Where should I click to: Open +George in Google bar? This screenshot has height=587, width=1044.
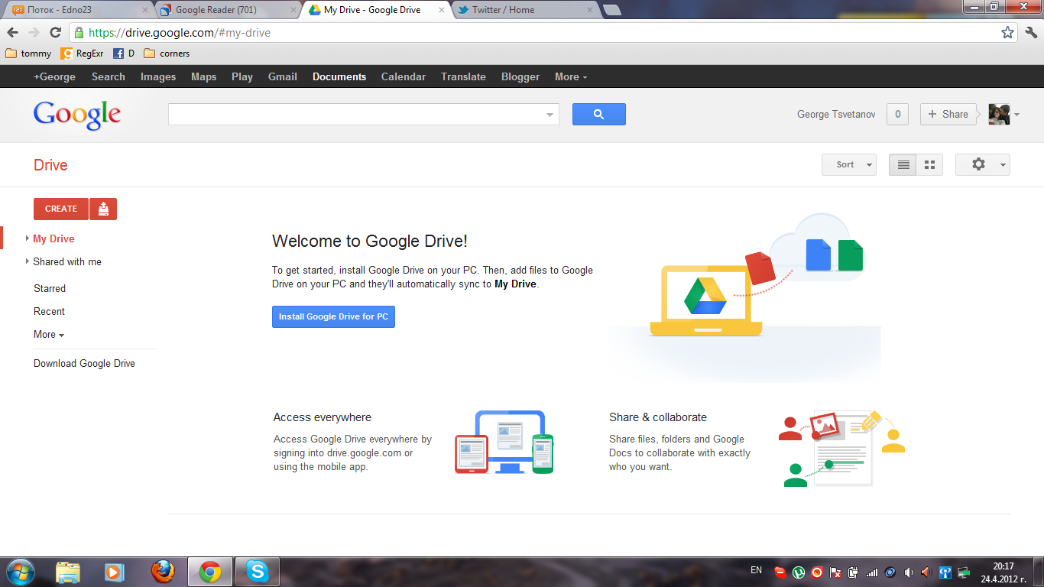click(54, 76)
